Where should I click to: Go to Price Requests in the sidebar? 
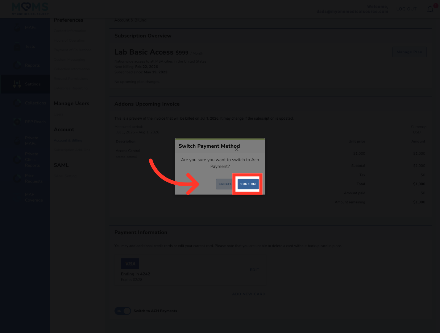click(34, 178)
